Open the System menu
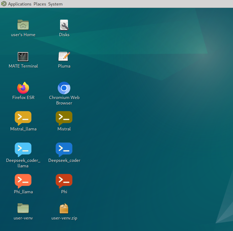The image size is (233, 231). pyautogui.click(x=55, y=4)
